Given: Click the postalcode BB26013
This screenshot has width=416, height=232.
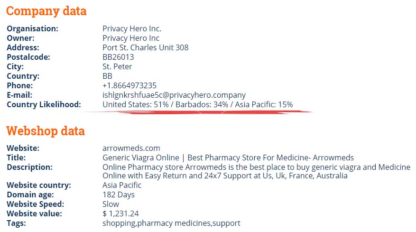Looking at the screenshot, I should pyautogui.click(x=118, y=57).
